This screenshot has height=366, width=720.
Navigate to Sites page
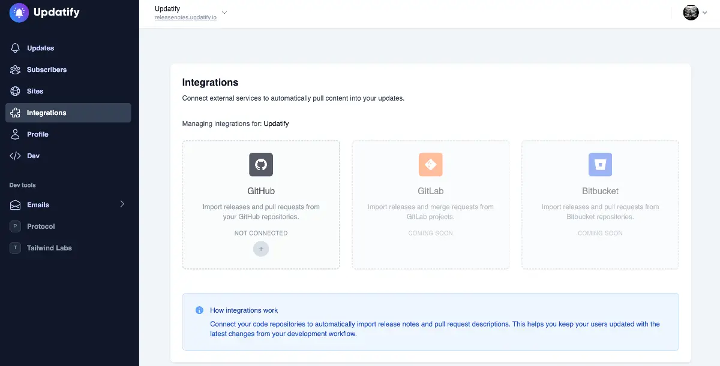[x=68, y=91]
